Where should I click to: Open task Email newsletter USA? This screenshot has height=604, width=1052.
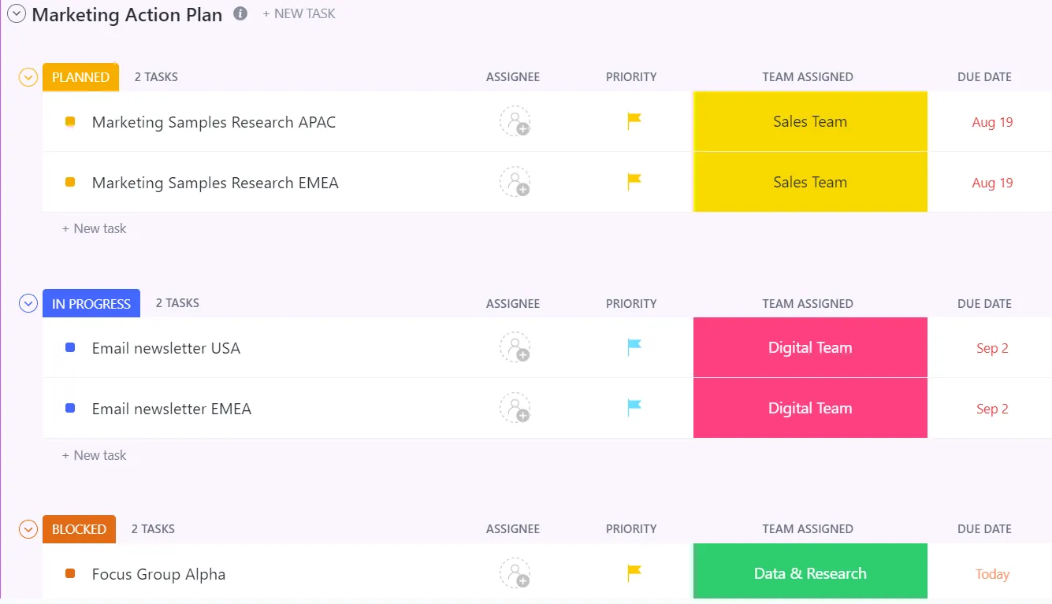165,348
